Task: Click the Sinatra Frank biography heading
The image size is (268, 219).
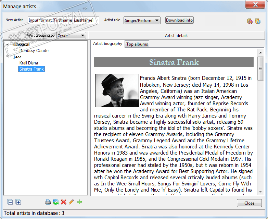Action: (174, 62)
